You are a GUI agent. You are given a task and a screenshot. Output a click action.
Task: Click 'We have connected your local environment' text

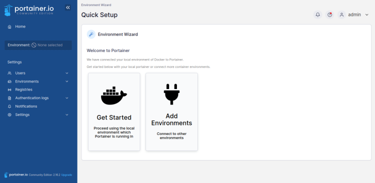click(x=135, y=59)
